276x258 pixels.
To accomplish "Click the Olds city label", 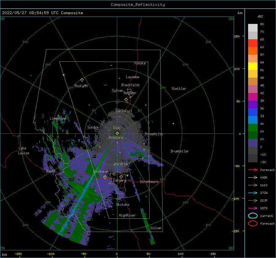I will 117,128.
